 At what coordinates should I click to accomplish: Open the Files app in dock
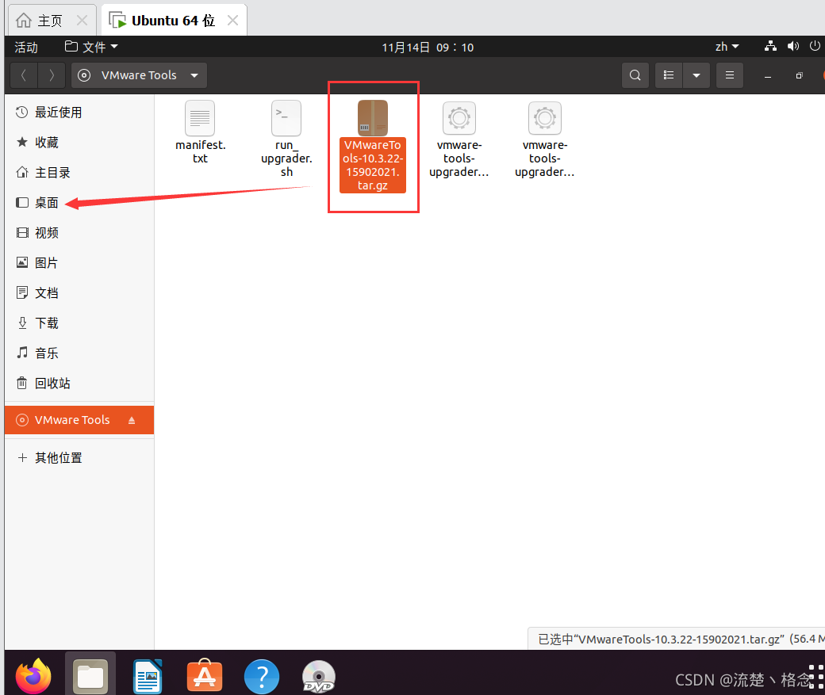click(x=90, y=676)
